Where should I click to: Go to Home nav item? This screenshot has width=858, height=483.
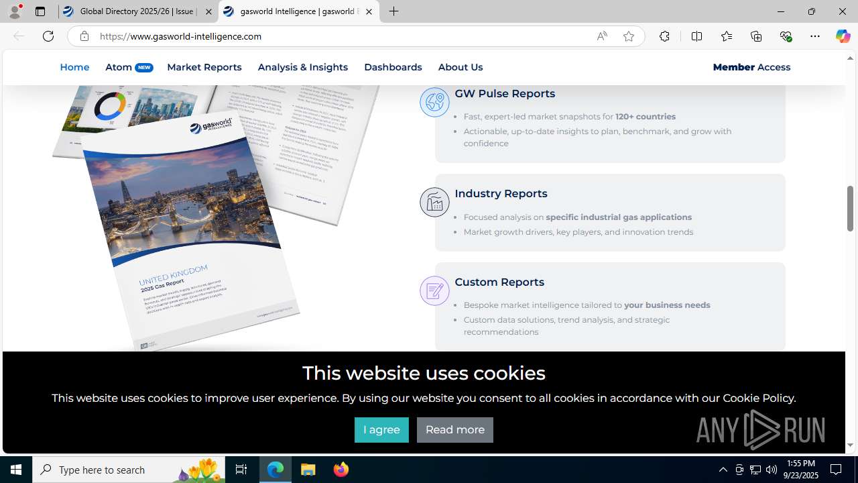coord(74,67)
